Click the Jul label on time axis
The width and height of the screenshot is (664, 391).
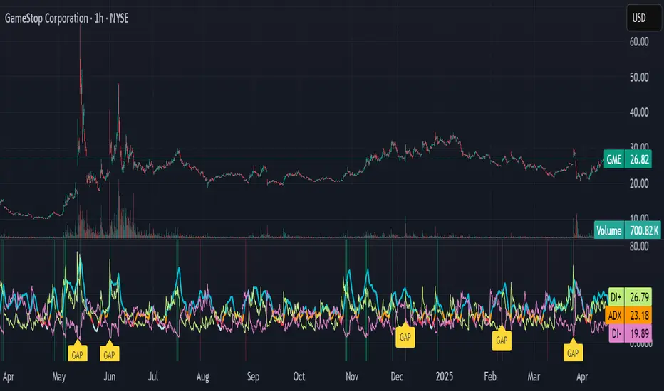[153, 376]
